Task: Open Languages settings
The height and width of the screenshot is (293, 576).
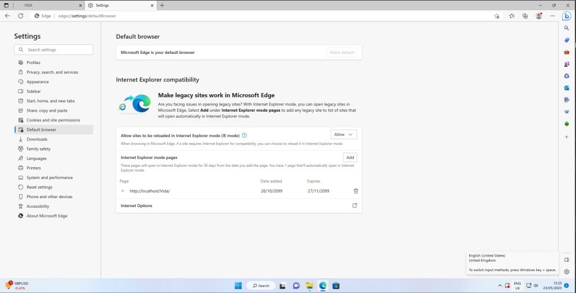Action: click(53, 158)
